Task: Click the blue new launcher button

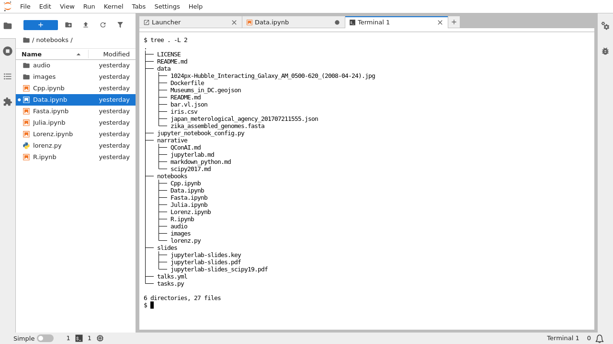Action: [40, 25]
